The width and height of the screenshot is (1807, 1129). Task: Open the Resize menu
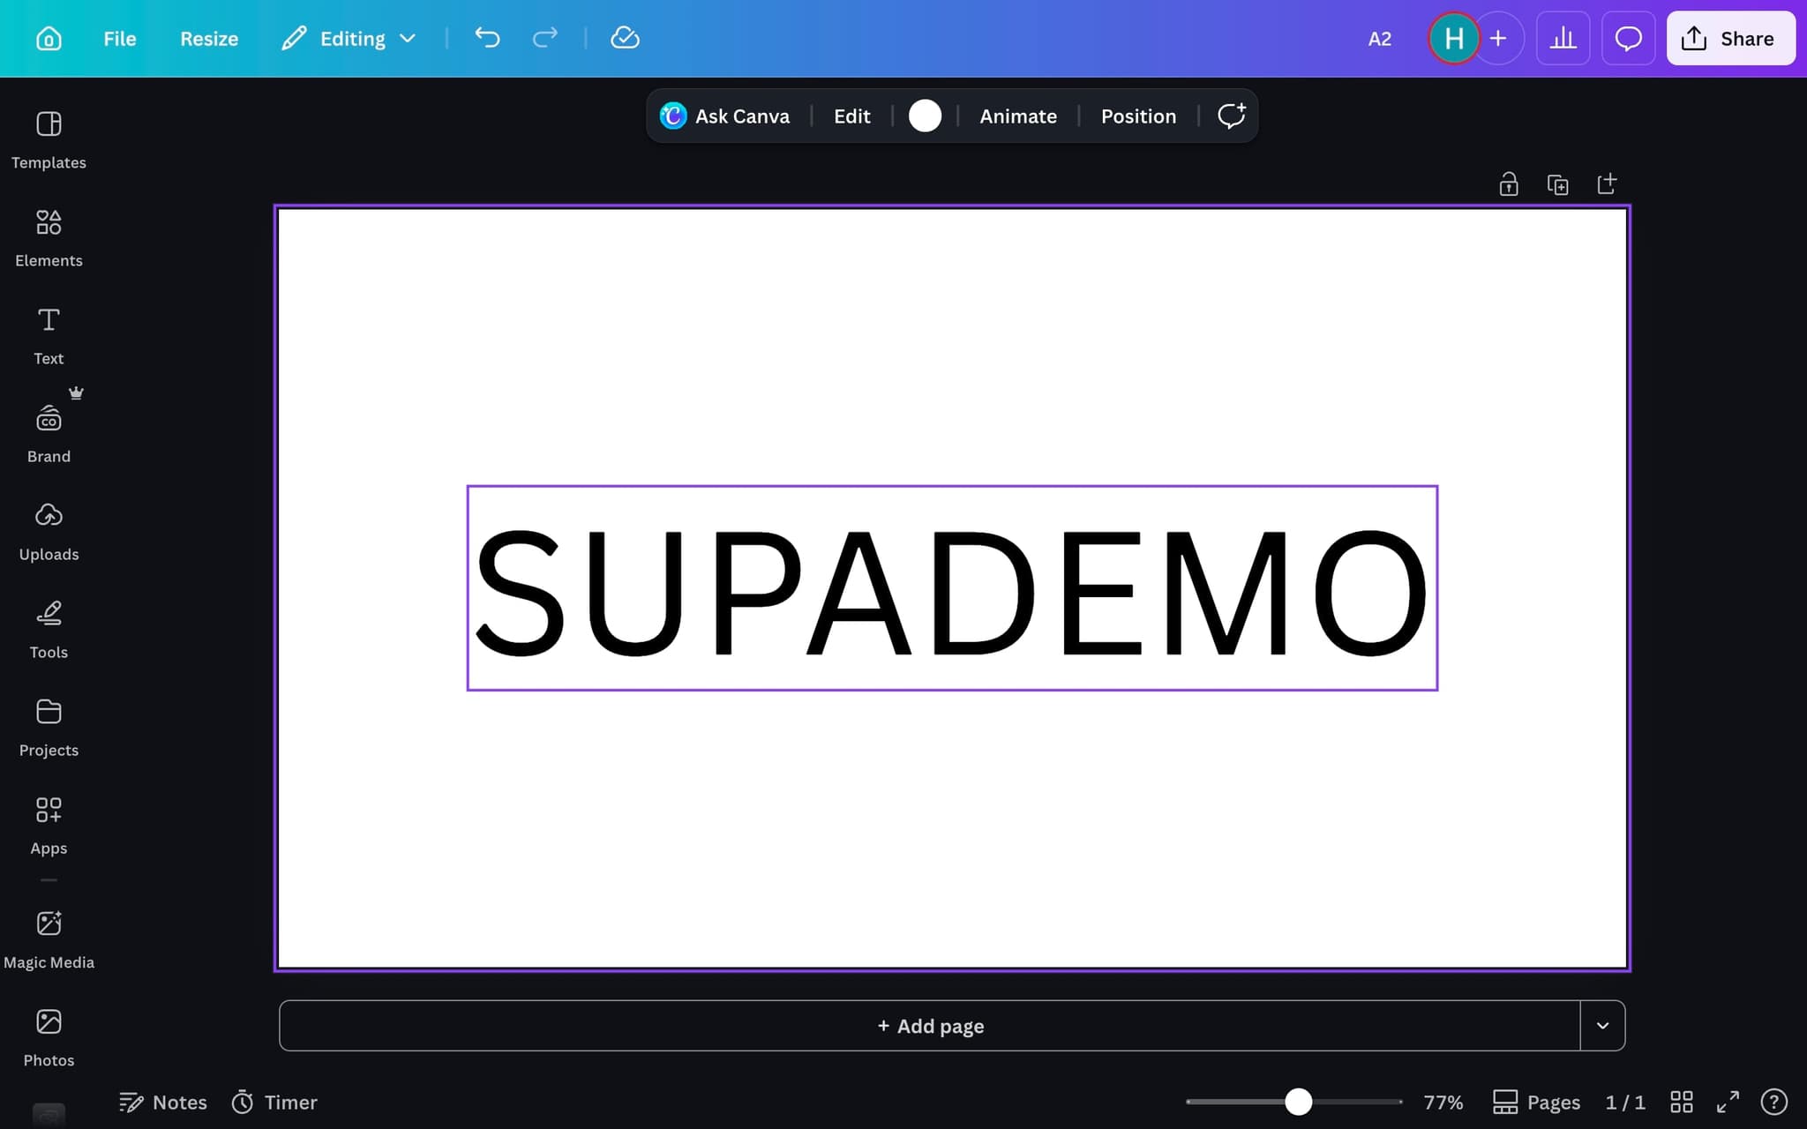pyautogui.click(x=209, y=39)
